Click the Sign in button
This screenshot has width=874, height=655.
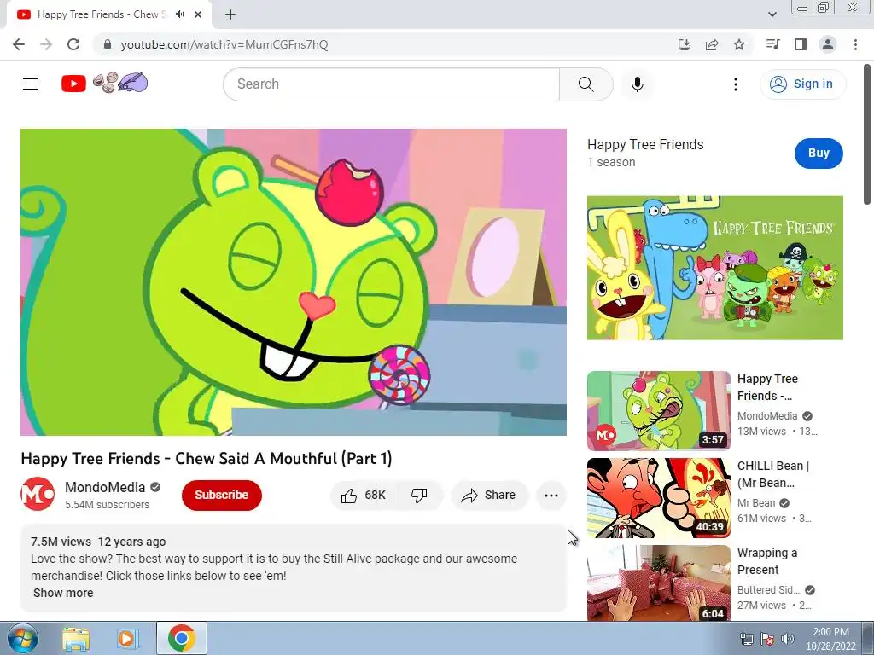(802, 84)
